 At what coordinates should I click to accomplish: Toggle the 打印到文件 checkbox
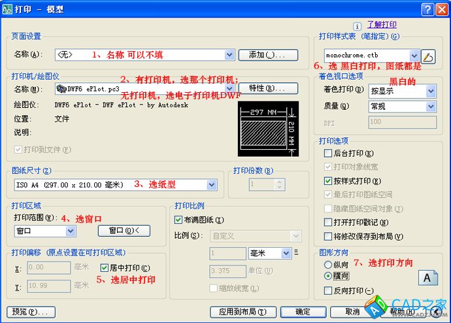point(18,150)
